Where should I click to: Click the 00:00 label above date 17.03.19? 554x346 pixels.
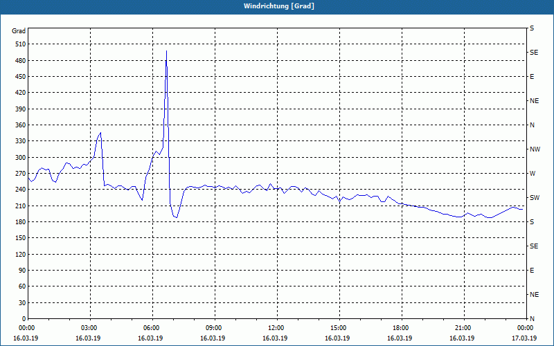pyautogui.click(x=525, y=328)
